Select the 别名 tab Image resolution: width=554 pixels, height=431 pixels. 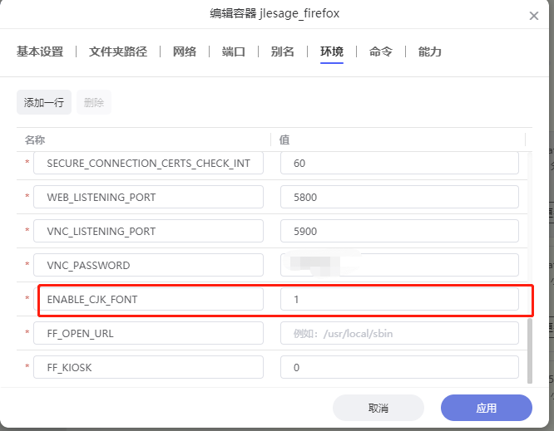pyautogui.click(x=283, y=51)
